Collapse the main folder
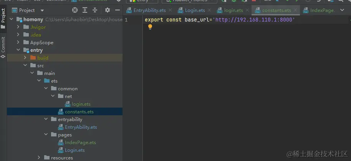 (32, 73)
